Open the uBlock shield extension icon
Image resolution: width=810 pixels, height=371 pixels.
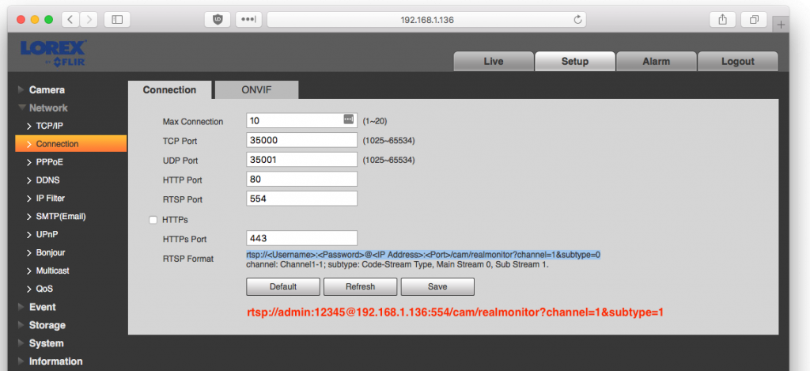click(218, 20)
